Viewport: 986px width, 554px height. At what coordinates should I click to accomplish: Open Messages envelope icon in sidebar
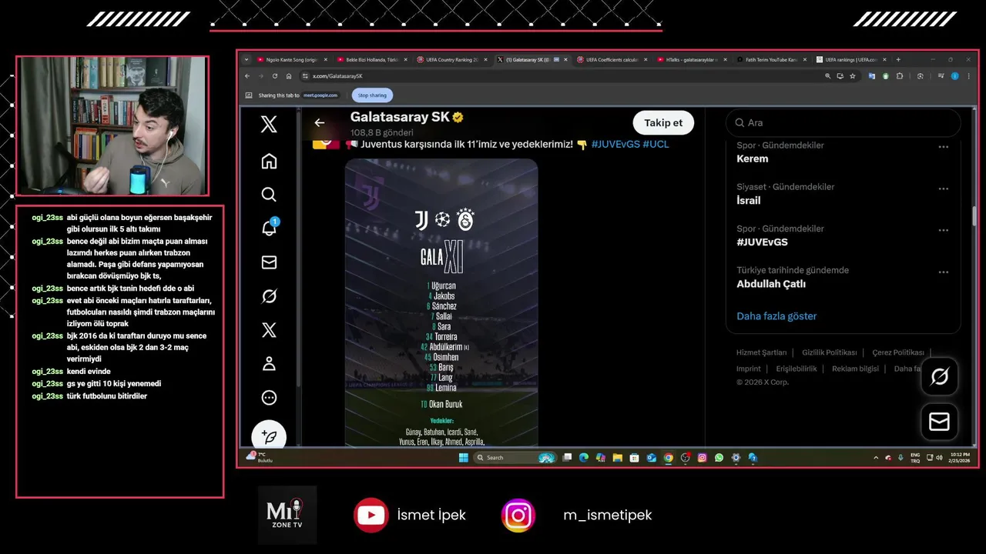tap(269, 262)
